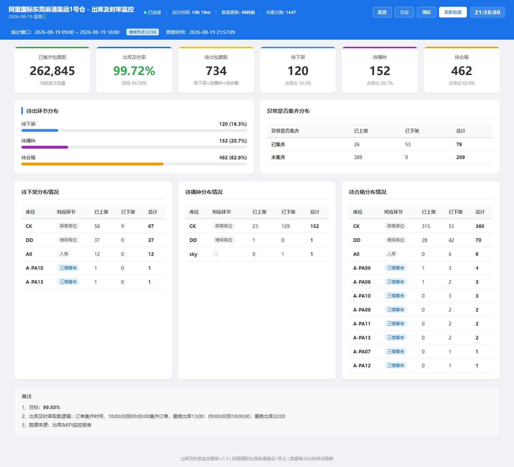Click the 配置 button

[382, 12]
